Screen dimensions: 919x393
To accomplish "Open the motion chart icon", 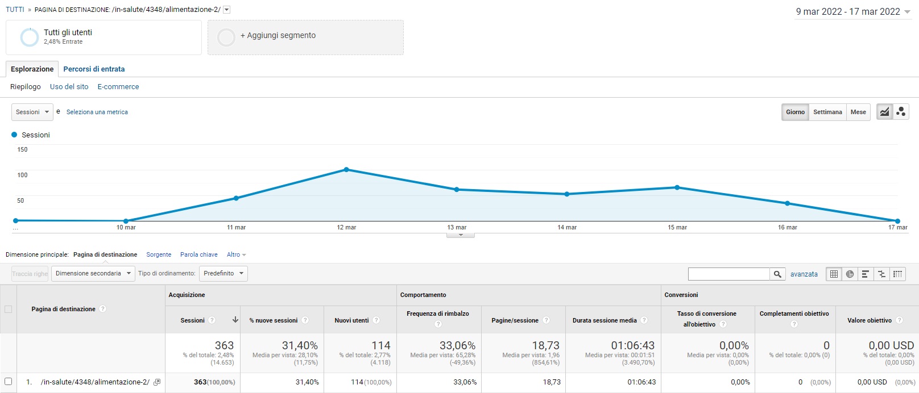I will coord(901,112).
